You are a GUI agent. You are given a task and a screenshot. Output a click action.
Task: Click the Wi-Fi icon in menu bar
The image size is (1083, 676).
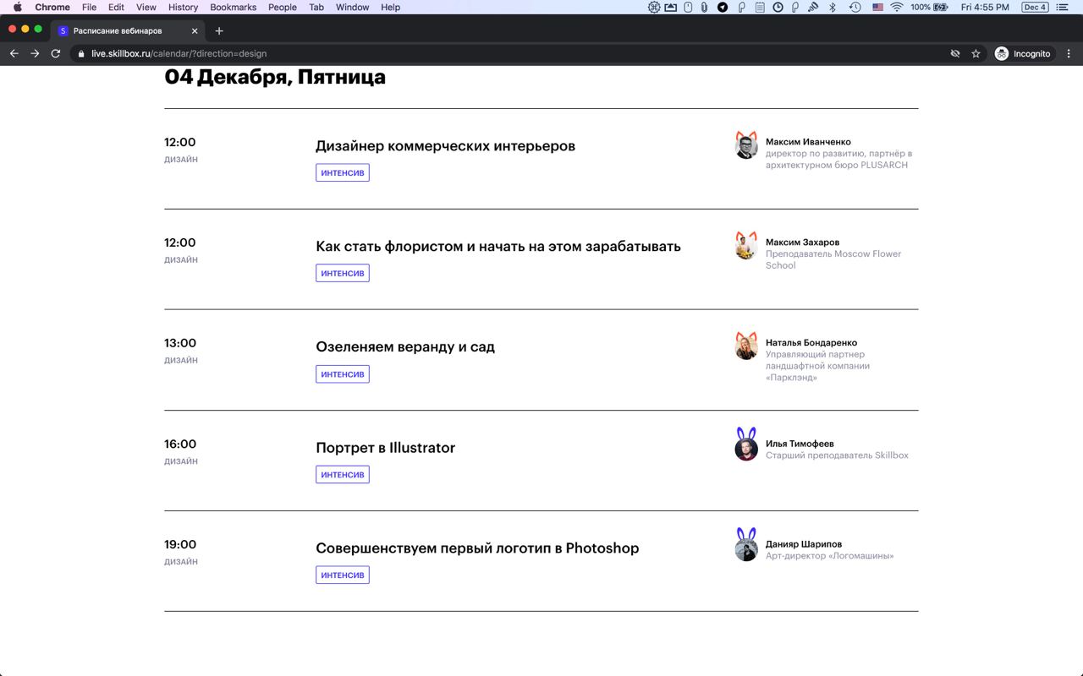[x=897, y=7]
